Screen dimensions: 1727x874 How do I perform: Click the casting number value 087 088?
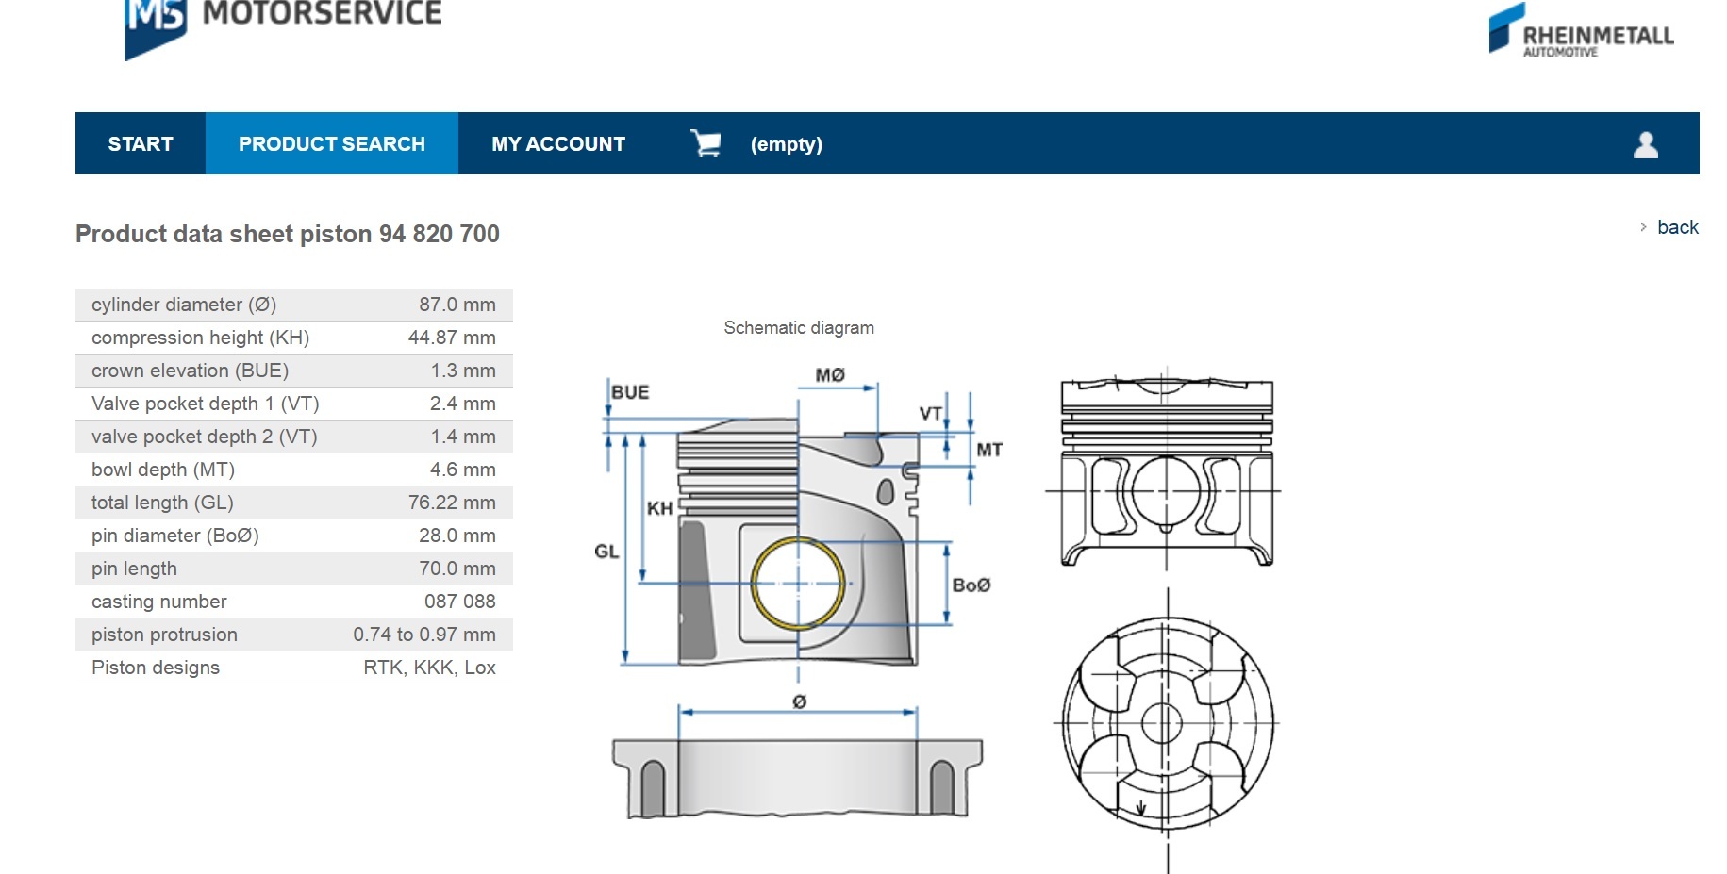click(459, 602)
